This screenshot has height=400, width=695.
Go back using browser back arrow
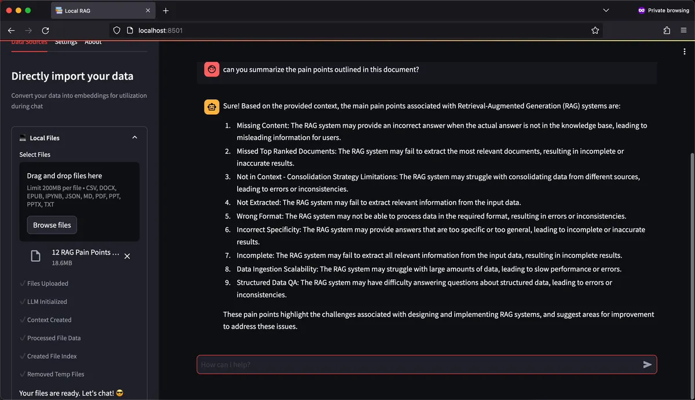[11, 30]
